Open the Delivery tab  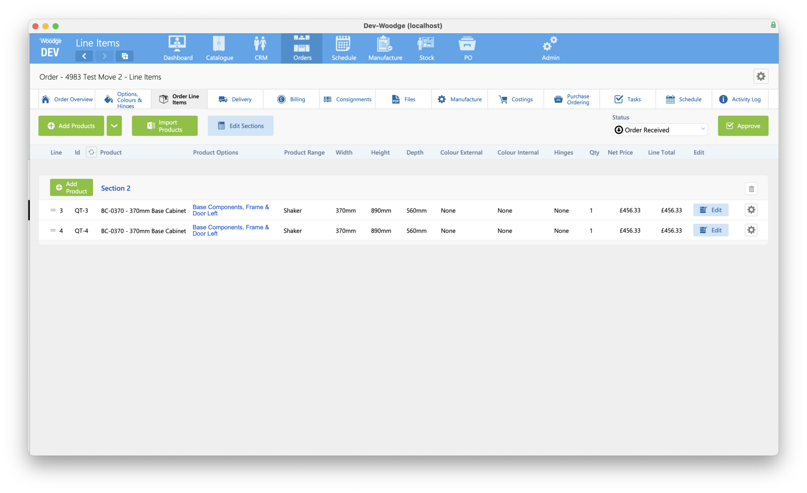tap(235, 99)
